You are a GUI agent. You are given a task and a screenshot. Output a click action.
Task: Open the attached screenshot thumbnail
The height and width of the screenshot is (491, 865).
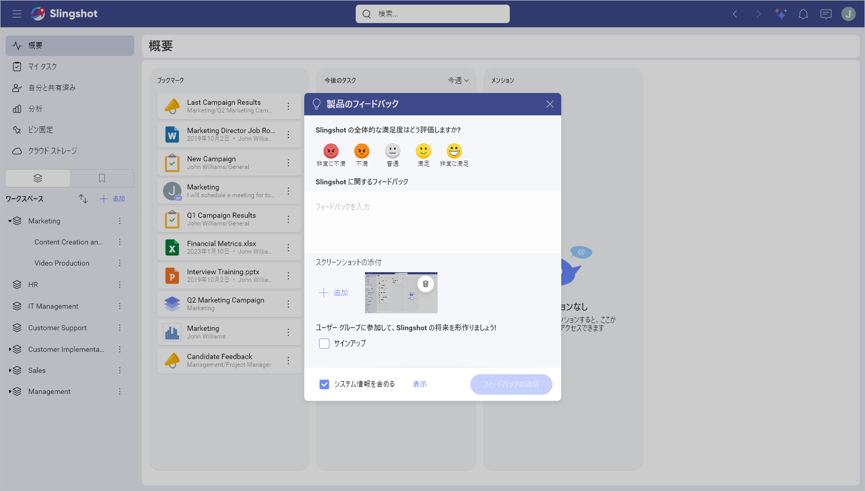(401, 293)
